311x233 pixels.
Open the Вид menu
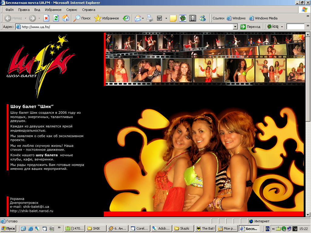[x=37, y=10]
